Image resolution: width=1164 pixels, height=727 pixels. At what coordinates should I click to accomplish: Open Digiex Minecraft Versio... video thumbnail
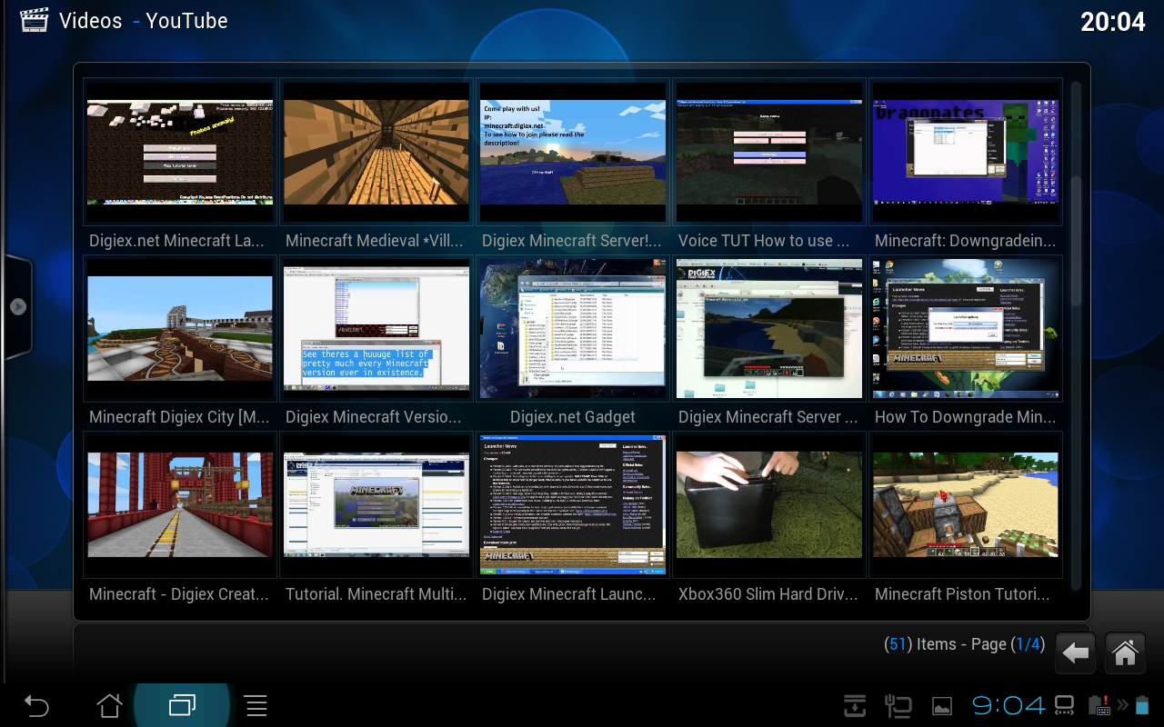376,328
